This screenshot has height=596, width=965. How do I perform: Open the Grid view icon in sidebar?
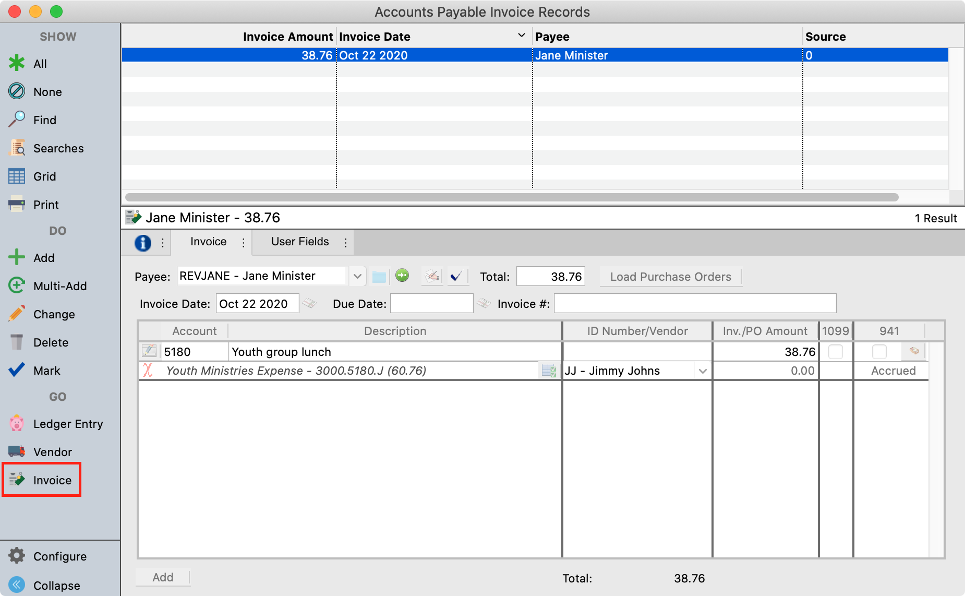coord(17,176)
